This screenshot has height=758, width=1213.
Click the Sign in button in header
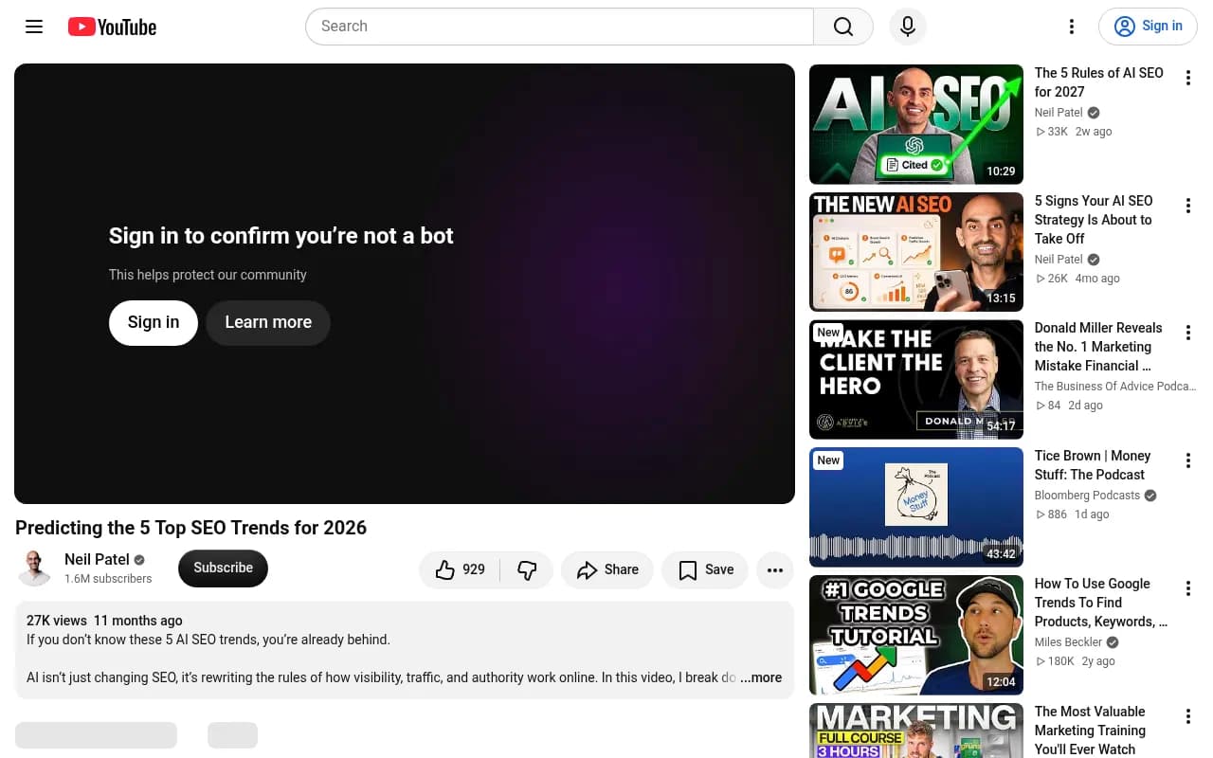[x=1148, y=27]
